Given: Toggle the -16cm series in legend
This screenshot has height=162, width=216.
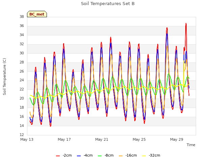Looking at the screenshot, I should click(128, 156).
